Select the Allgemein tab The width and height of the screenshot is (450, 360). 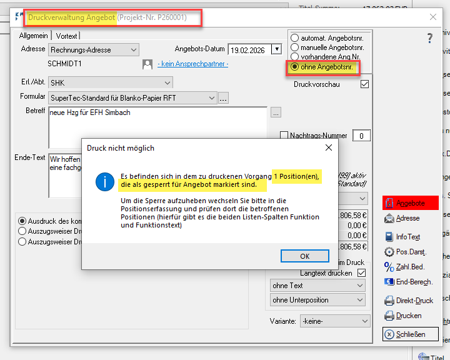click(x=34, y=36)
